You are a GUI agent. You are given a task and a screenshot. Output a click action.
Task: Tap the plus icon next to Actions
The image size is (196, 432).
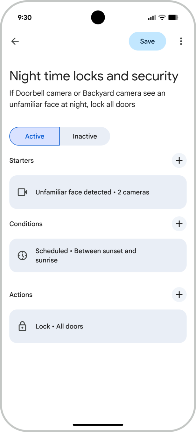[179, 294]
